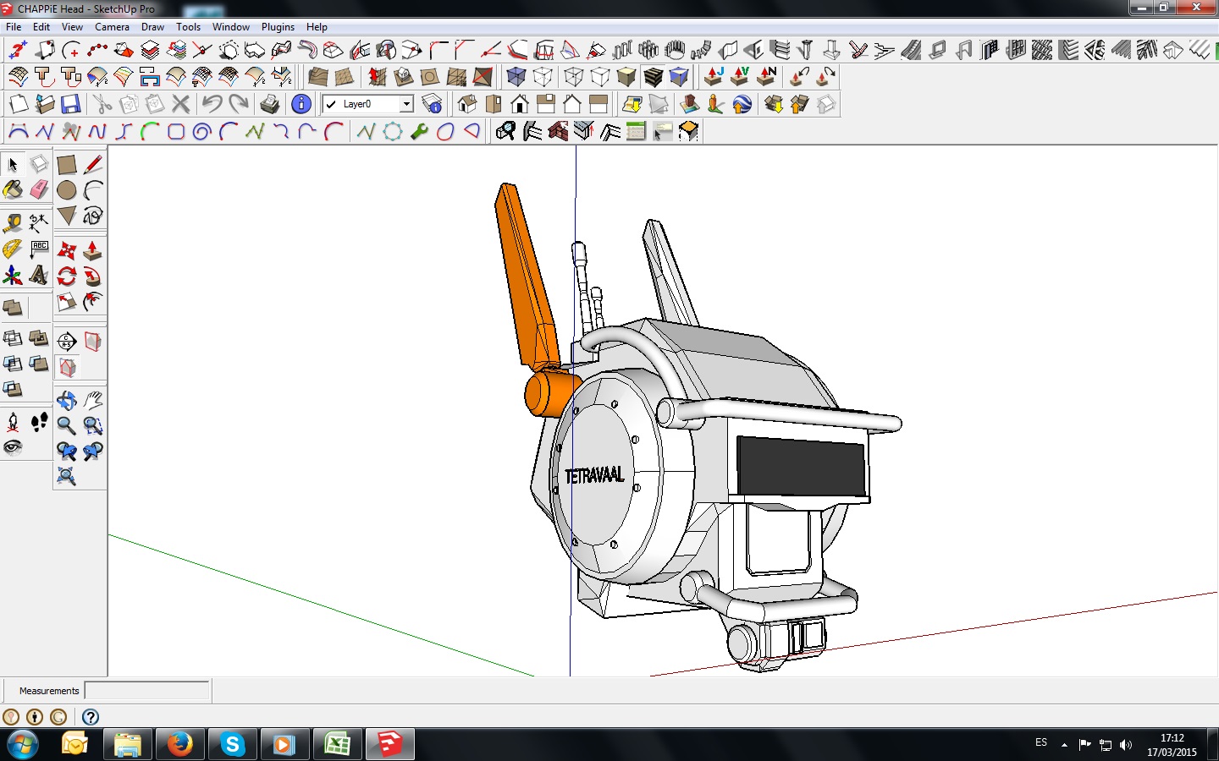The height and width of the screenshot is (761, 1219).
Task: Print the model with printer icon
Action: tap(270, 104)
